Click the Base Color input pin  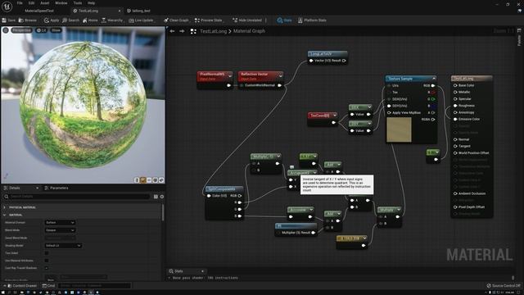click(455, 85)
